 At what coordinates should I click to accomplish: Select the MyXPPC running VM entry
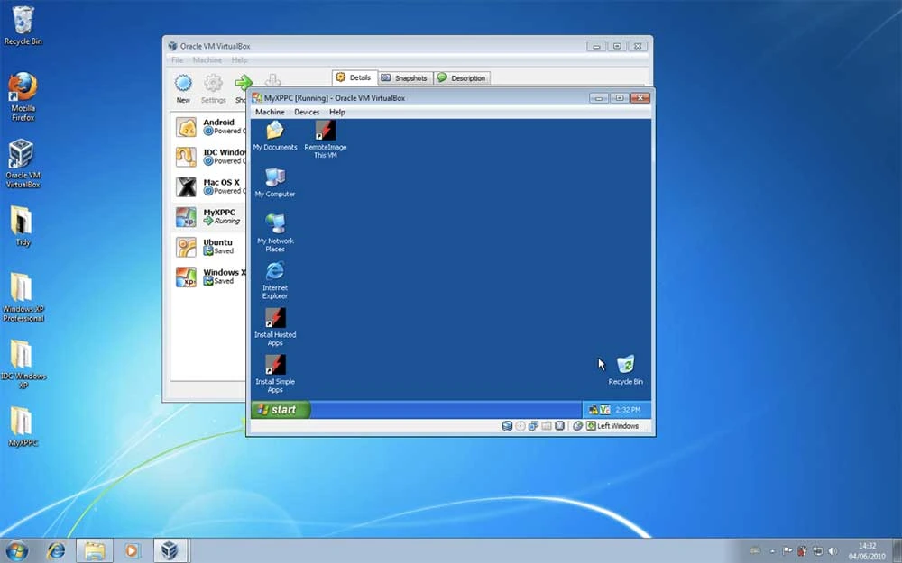click(x=208, y=216)
